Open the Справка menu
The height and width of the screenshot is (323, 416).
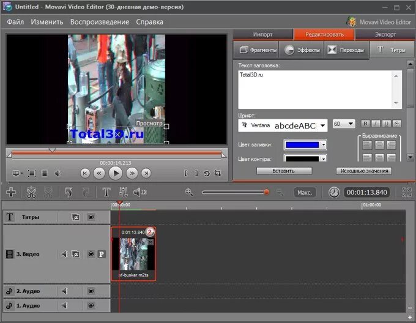150,22
